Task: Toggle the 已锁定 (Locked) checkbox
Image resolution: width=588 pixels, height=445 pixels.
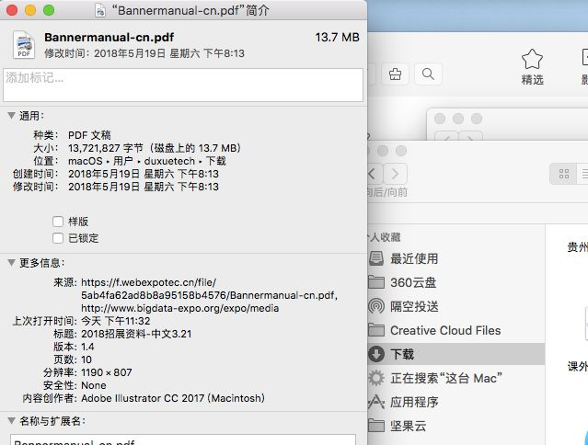Action: (58, 238)
